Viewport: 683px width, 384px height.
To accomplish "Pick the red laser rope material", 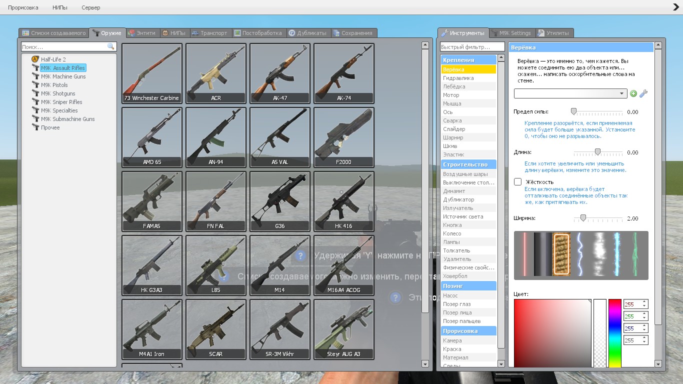I will (524, 254).
